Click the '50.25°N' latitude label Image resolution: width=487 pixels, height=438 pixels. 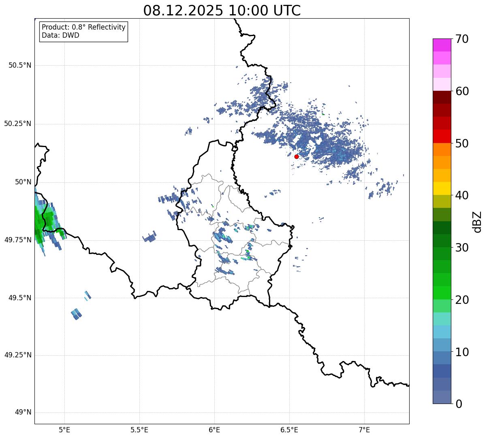tap(18, 124)
